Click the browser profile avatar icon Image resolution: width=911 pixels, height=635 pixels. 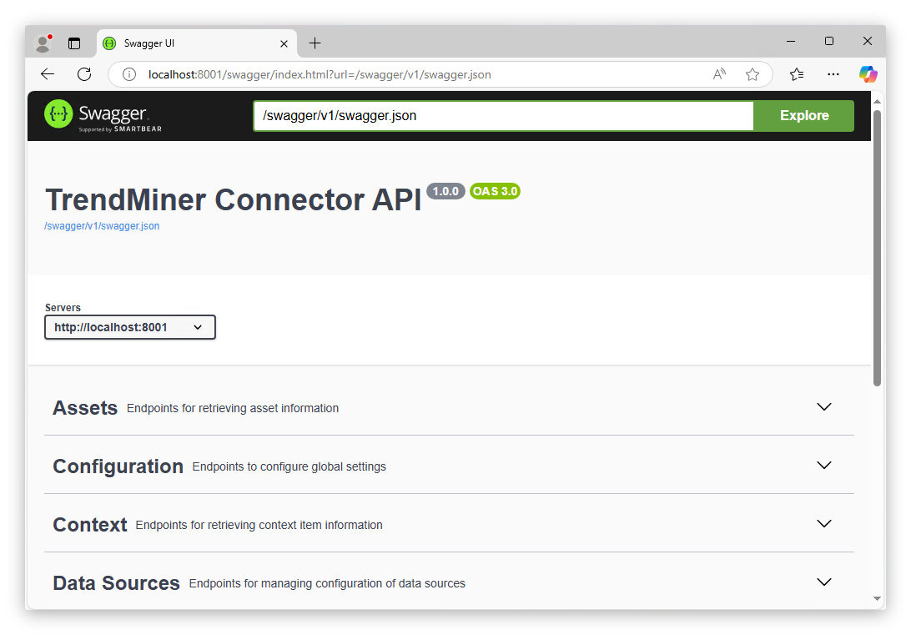(42, 43)
